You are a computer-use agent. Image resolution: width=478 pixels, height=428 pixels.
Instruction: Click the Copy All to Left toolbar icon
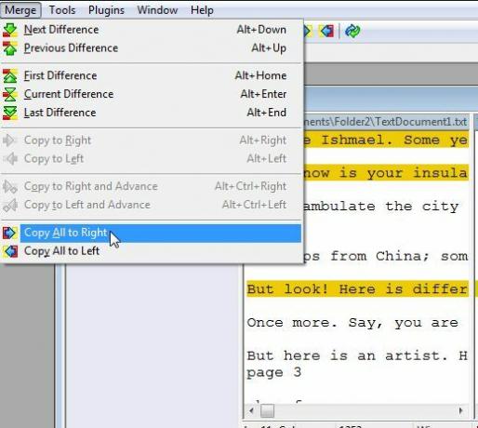tap(327, 31)
